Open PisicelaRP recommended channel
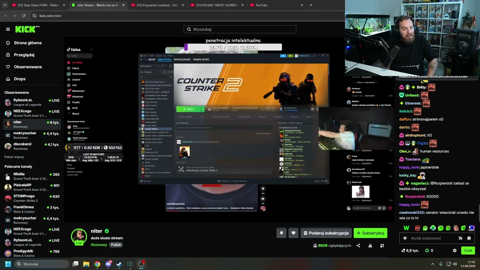Image resolution: width=480 pixels, height=270 pixels. pos(32,187)
